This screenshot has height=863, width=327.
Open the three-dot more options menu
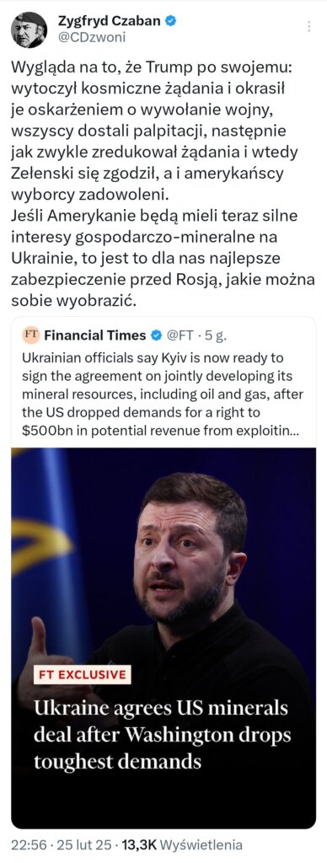click(x=308, y=26)
